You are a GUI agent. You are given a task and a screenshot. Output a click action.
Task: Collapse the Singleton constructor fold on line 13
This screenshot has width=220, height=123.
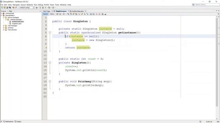50,63
